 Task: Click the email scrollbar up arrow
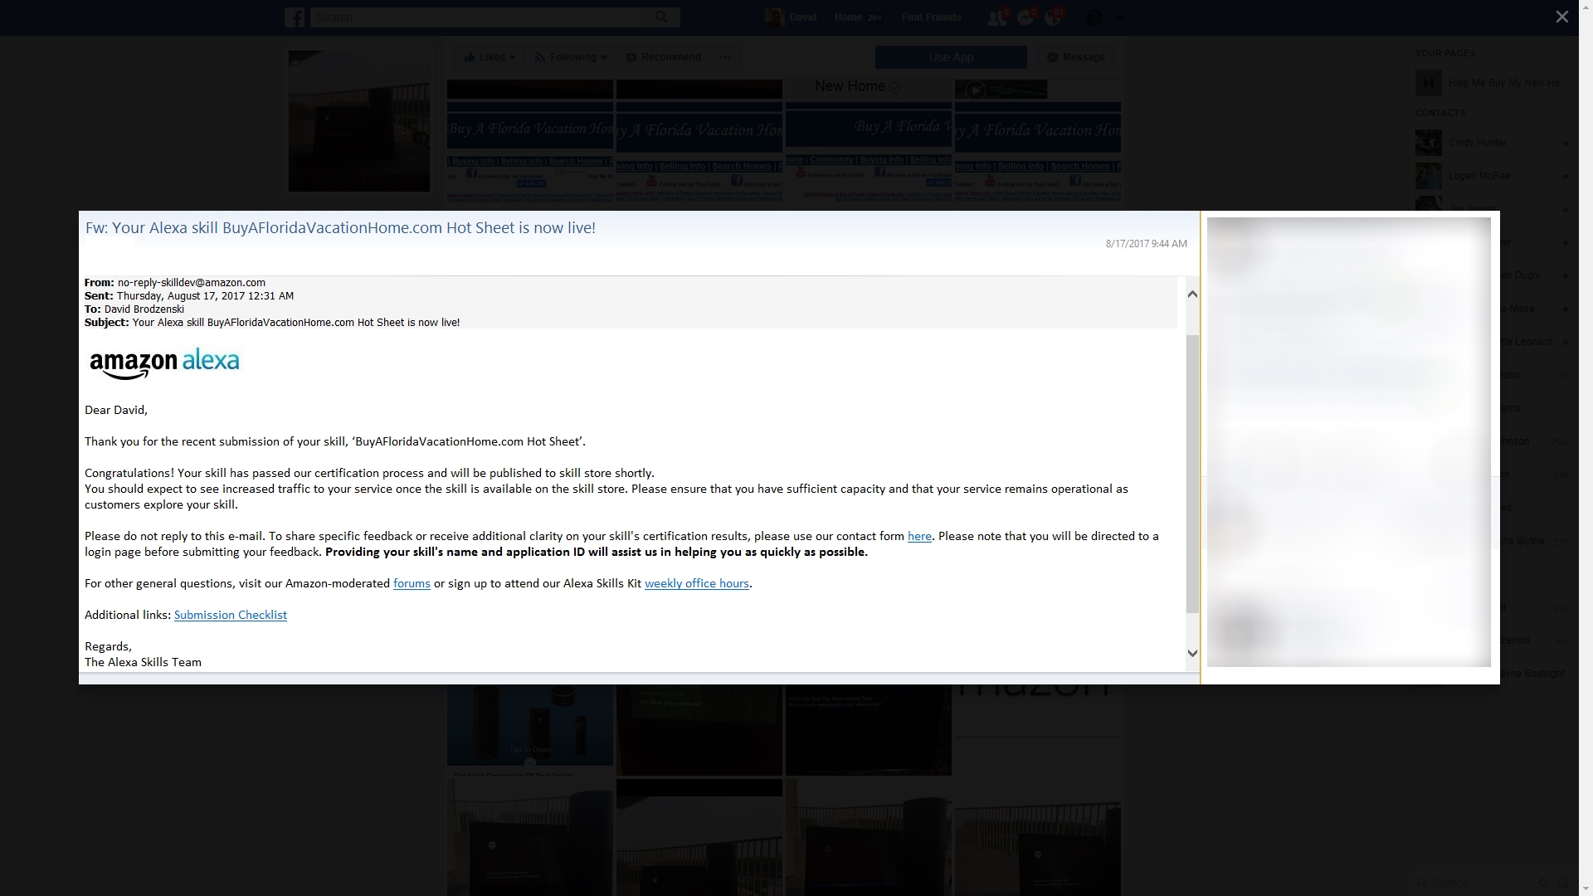1192,295
